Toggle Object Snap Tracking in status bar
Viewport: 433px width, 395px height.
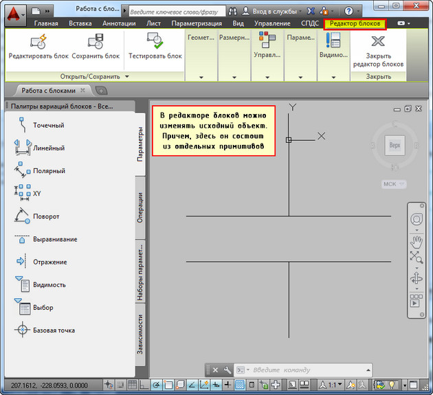pyautogui.click(x=192, y=385)
